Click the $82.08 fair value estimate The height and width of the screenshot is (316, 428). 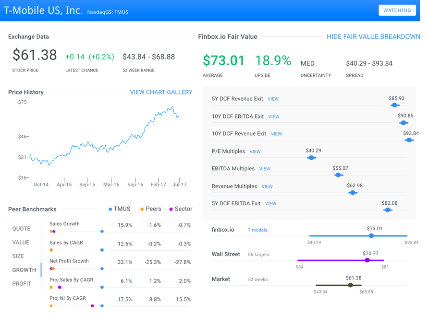tap(390, 203)
